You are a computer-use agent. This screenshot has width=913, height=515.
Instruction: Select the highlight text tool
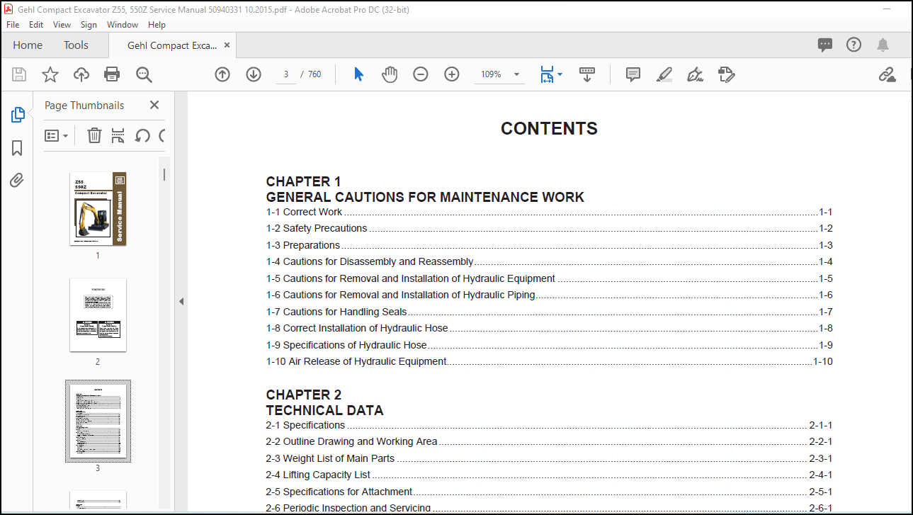point(664,74)
